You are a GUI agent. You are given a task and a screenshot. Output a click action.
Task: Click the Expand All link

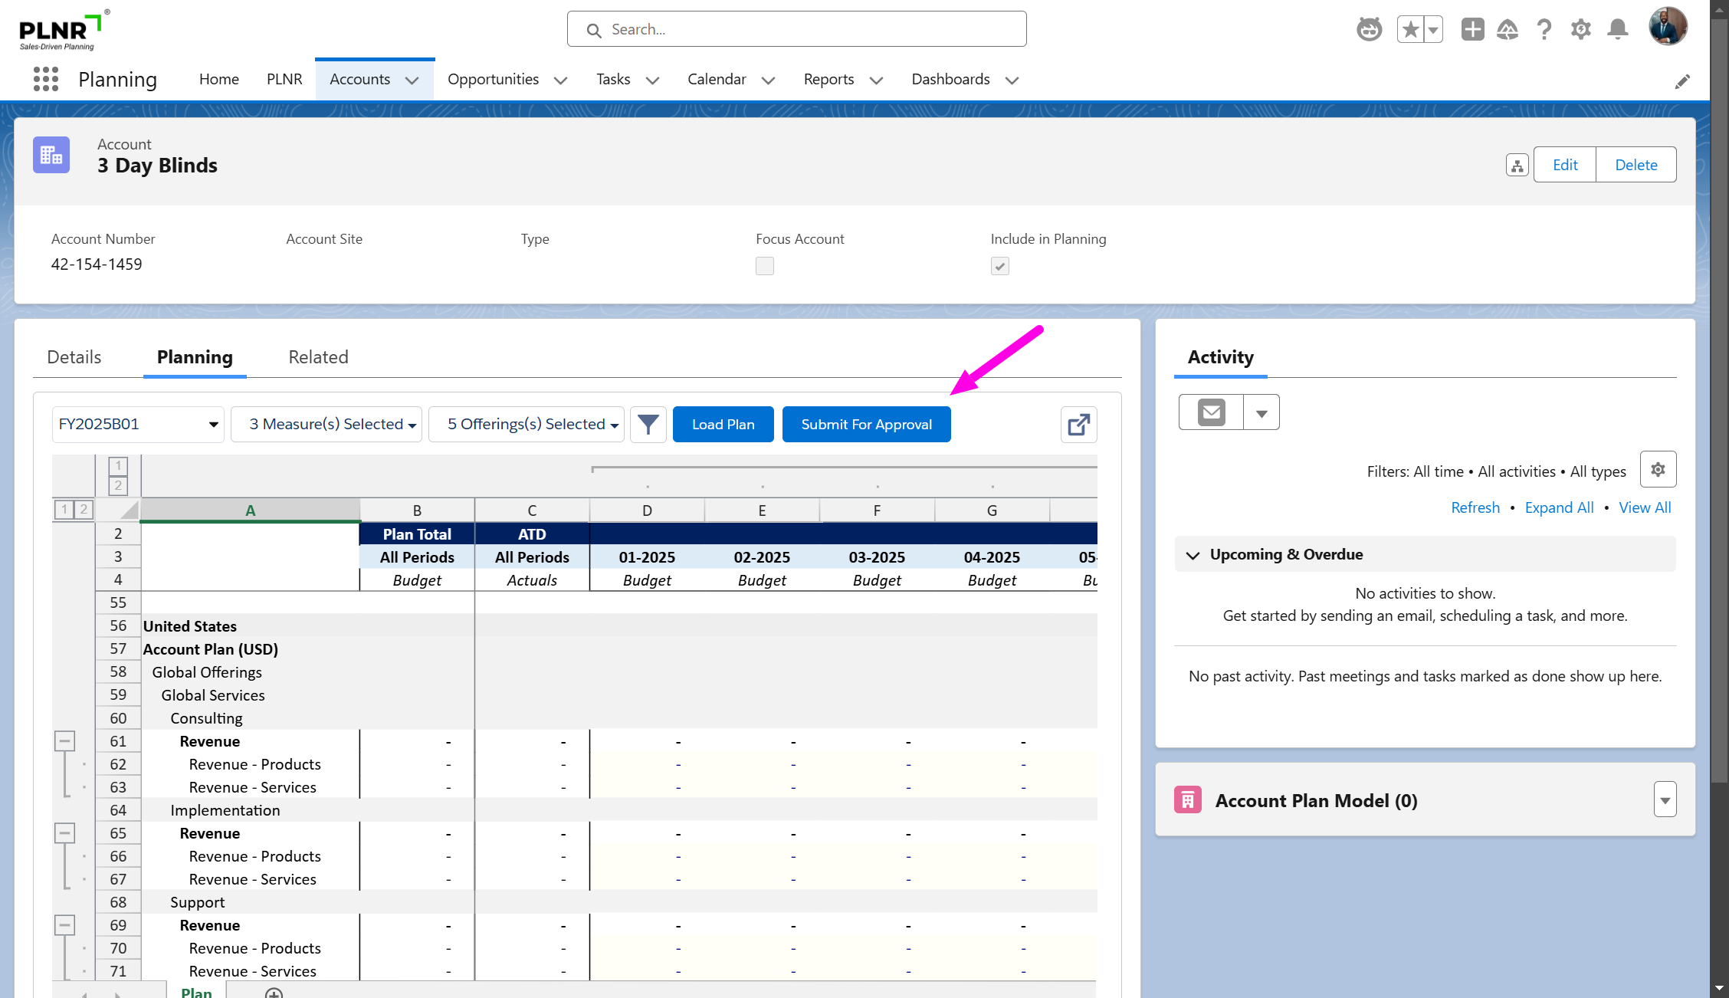click(1559, 507)
